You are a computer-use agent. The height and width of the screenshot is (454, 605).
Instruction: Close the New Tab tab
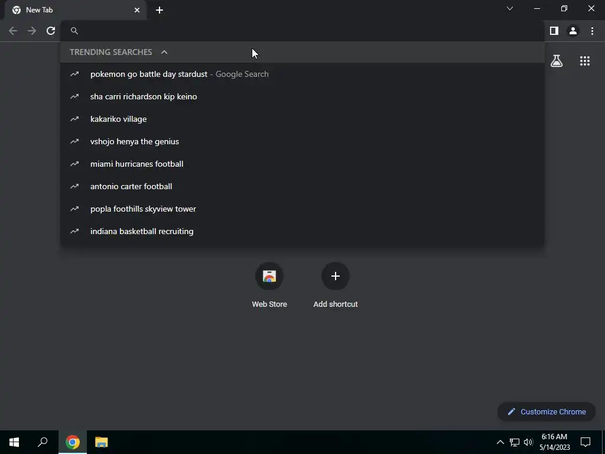pos(137,10)
